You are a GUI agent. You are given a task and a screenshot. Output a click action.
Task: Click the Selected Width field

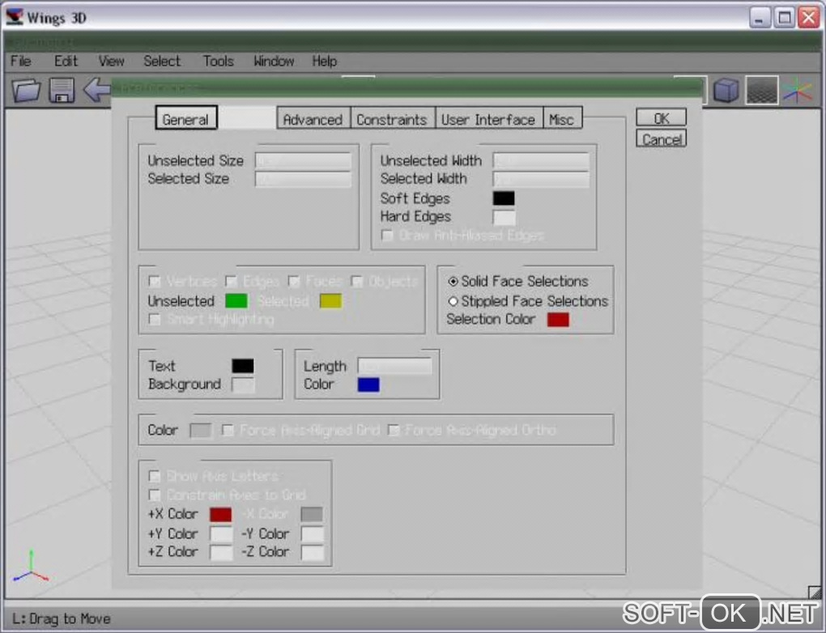(x=541, y=179)
